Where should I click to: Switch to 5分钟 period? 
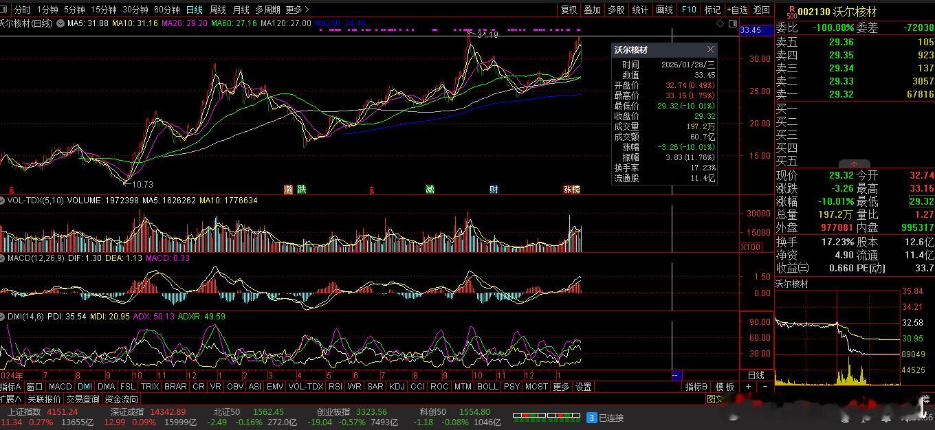[74, 10]
